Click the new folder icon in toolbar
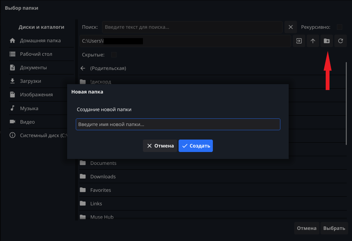This screenshot has height=241, width=352. 327,41
